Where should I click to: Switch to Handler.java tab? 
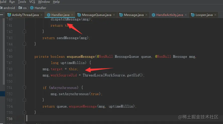coord(60,15)
